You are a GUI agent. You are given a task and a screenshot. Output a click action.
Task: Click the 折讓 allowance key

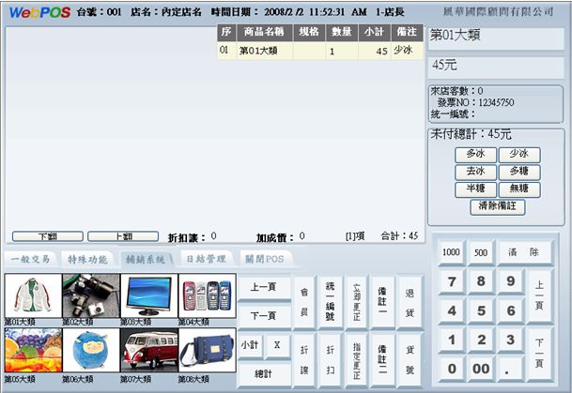coord(303,360)
